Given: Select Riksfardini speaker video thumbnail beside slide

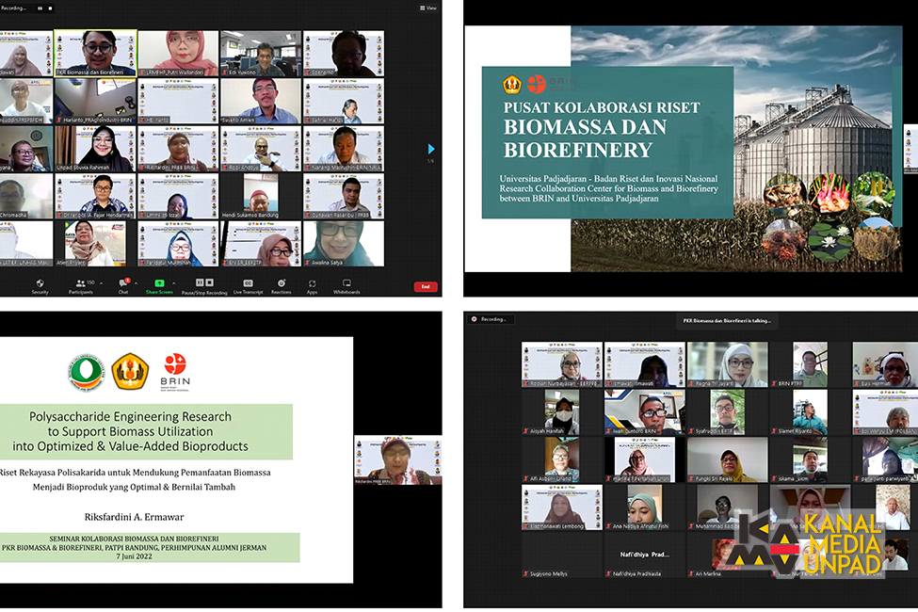Looking at the screenshot, I should [396, 459].
